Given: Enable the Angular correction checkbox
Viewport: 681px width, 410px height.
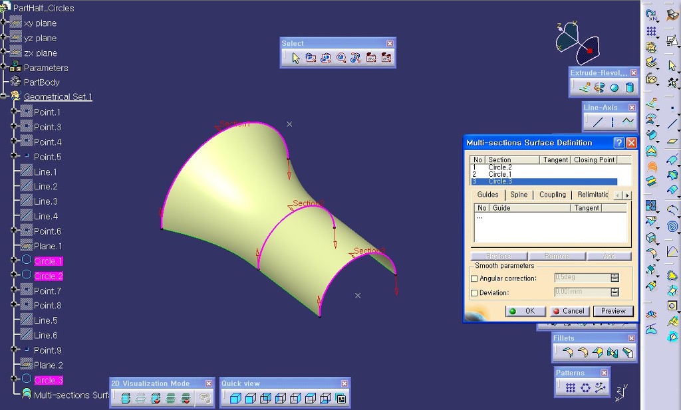Looking at the screenshot, I should tap(474, 278).
